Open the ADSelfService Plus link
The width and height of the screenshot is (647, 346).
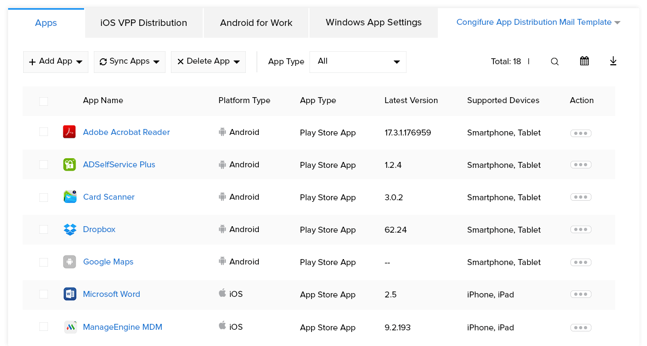pos(119,165)
